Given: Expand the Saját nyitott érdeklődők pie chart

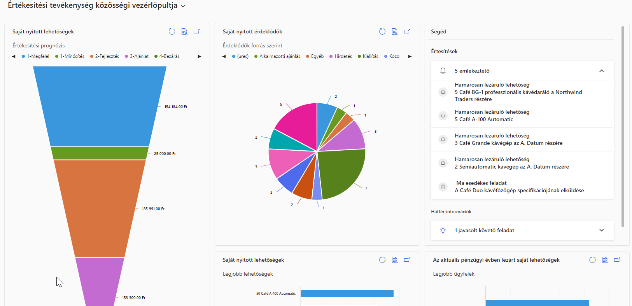Looking at the screenshot, I should [407, 31].
